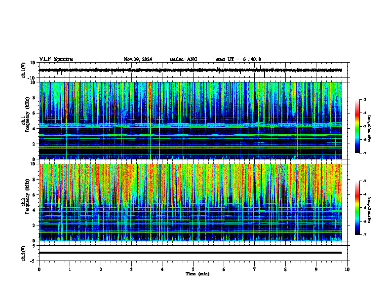Click the time axis tick label '0'
The height and width of the screenshot is (302, 391).
coord(39,269)
